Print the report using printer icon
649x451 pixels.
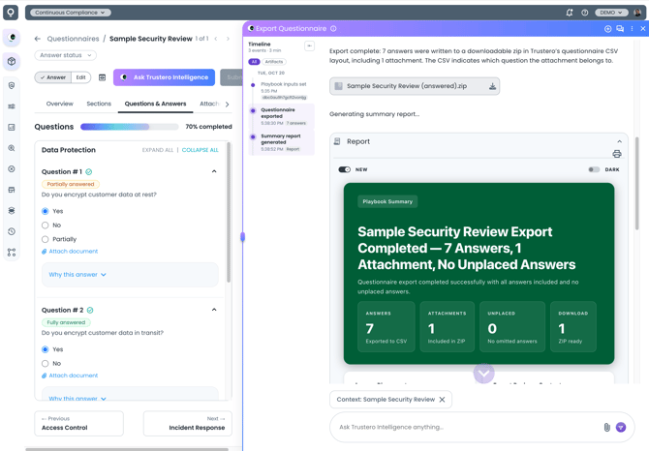pyautogui.click(x=617, y=154)
